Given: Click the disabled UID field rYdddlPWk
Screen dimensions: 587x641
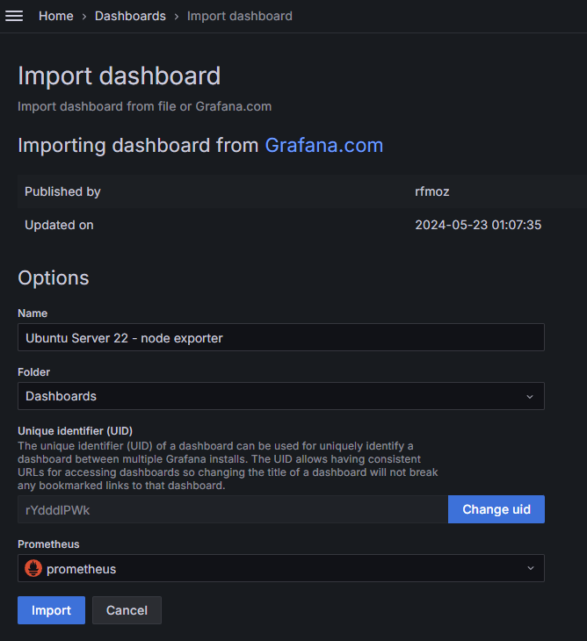Looking at the screenshot, I should click(233, 510).
